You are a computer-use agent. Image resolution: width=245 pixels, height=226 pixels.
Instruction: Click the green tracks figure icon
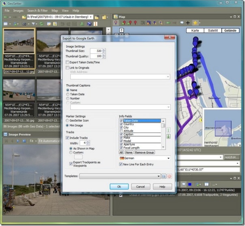[x=82, y=24]
